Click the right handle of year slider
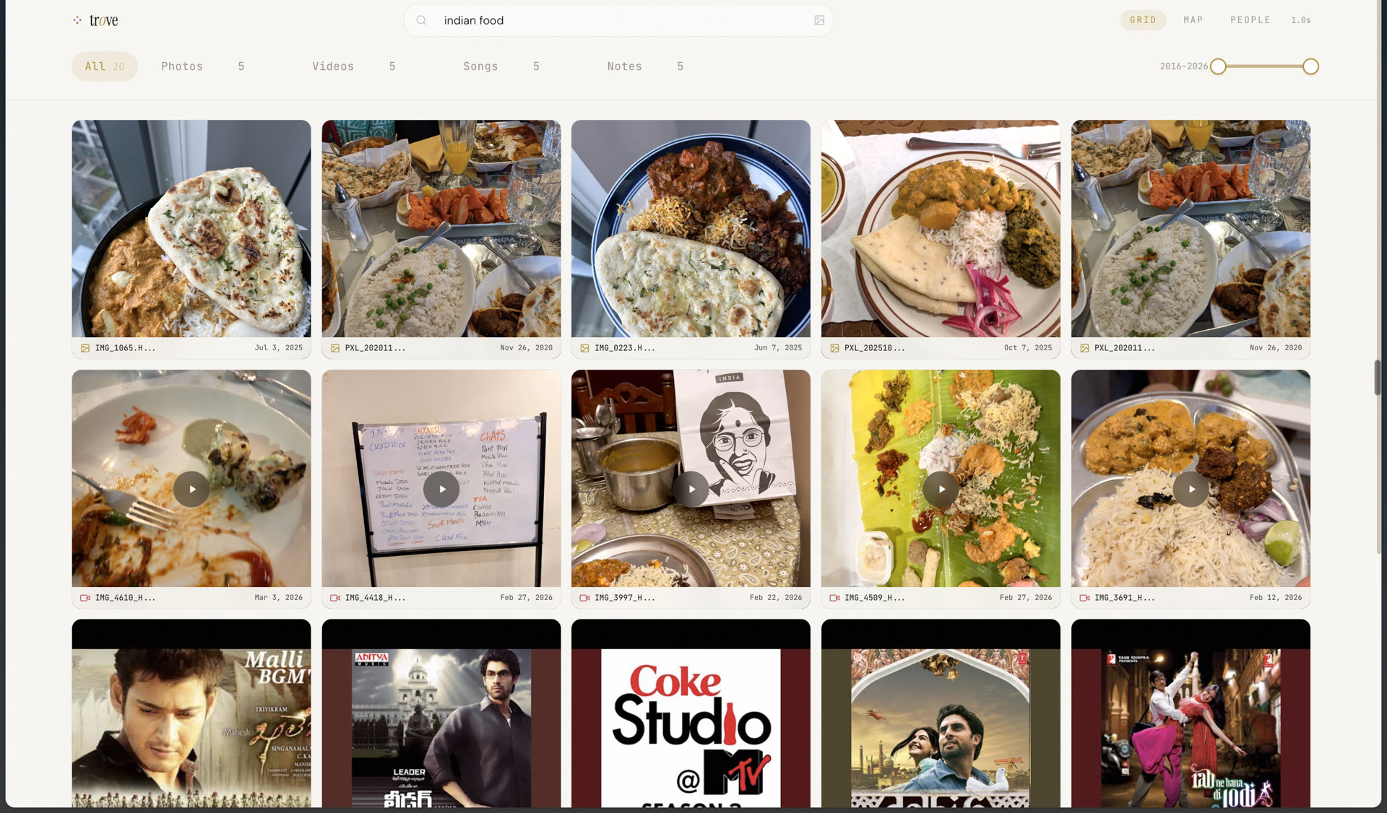 (x=1310, y=66)
